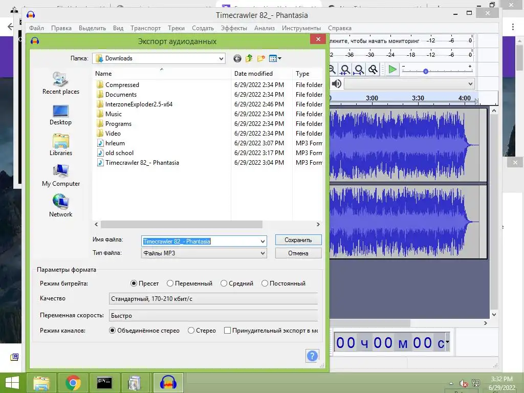
Task: Click zoom toggle magnifier icon in Audacity
Action: pos(373,70)
